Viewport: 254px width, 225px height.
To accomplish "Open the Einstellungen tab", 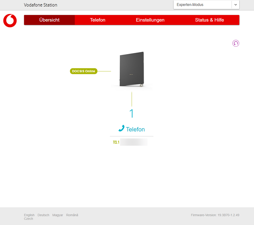I will tap(150, 20).
